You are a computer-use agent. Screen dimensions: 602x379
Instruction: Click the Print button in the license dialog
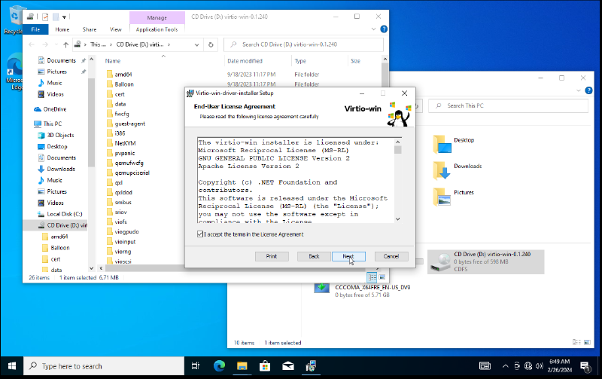point(272,256)
